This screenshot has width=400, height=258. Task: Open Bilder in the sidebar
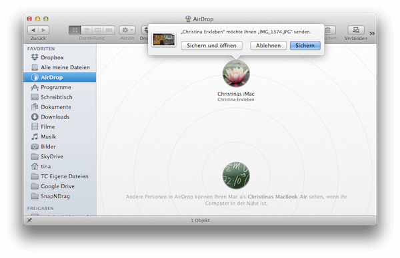[x=60, y=146]
